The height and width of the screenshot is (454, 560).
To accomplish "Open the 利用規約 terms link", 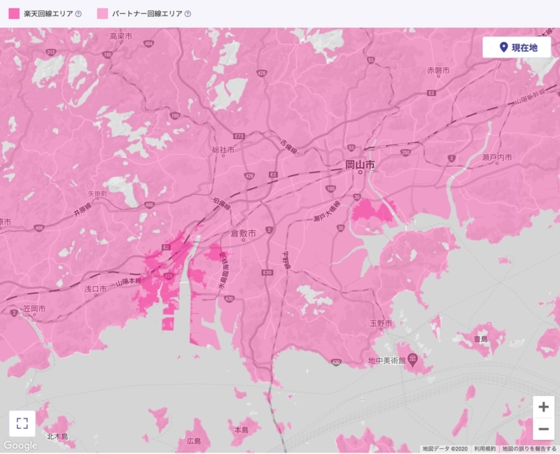I will 484,448.
